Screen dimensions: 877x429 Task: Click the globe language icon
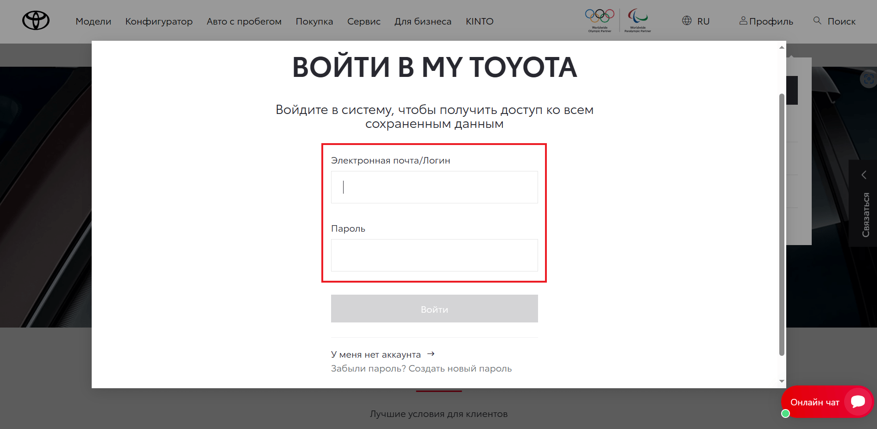point(687,20)
